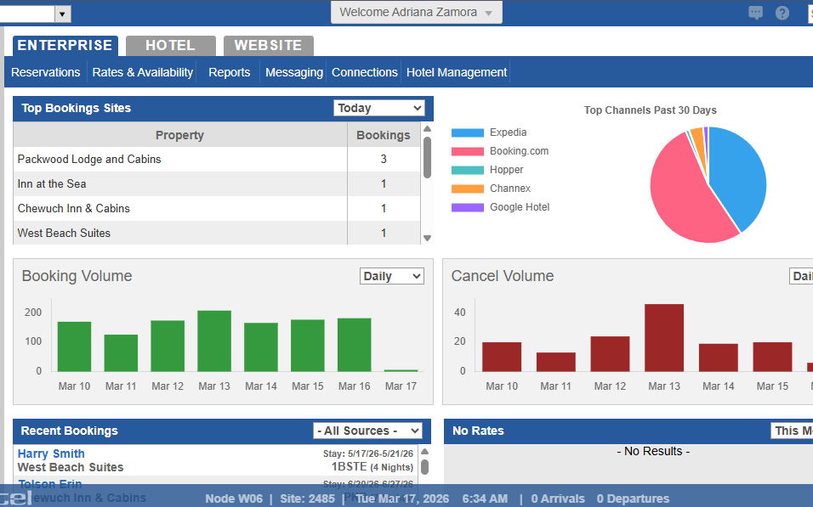This screenshot has width=813, height=507.
Task: Click the help question mark icon
Action: 782,13
